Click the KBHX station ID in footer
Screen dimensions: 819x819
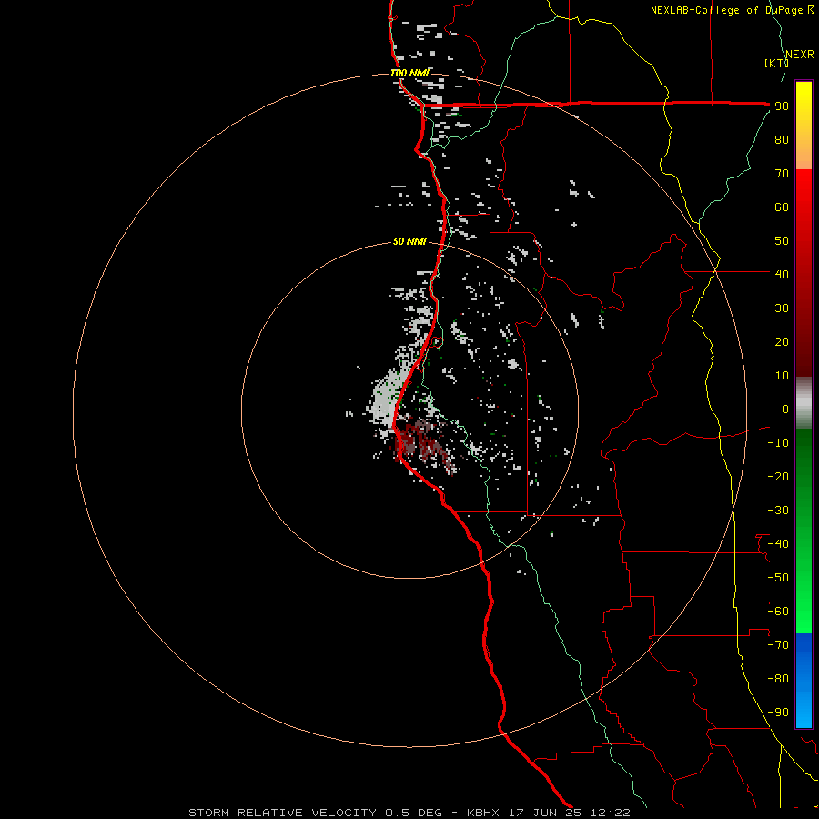[483, 813]
